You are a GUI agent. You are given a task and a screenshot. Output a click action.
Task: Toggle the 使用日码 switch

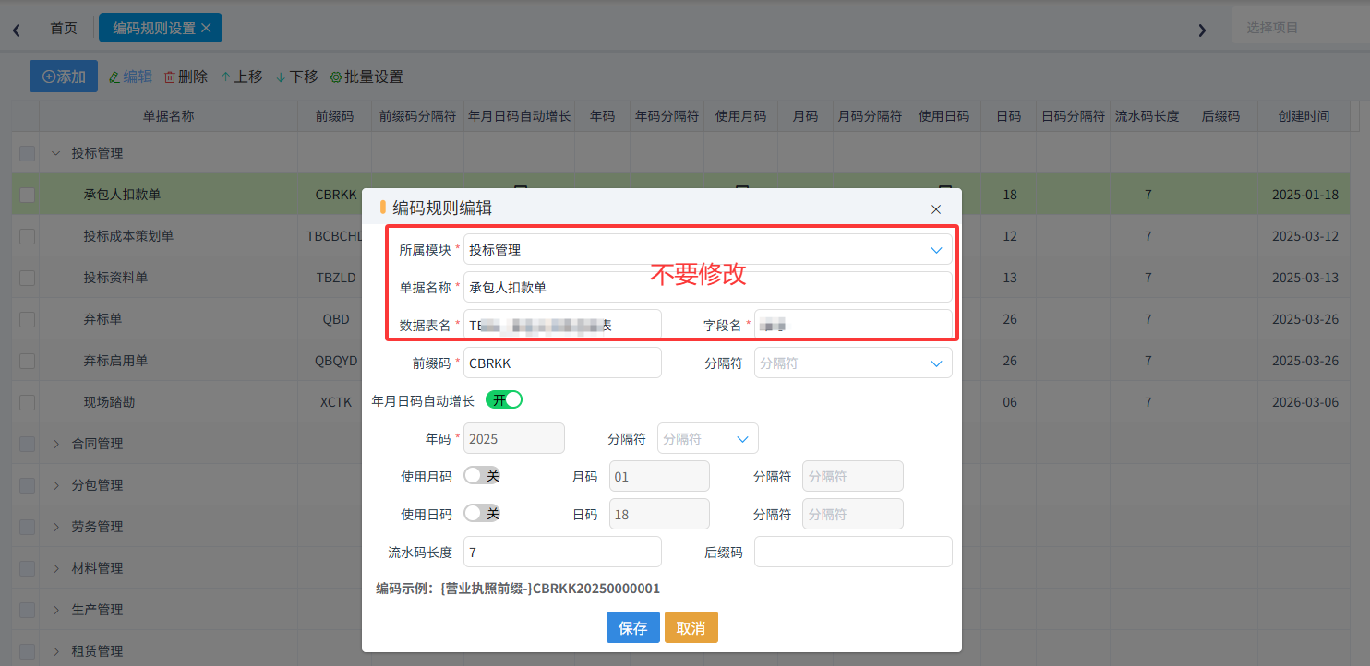pyautogui.click(x=482, y=513)
